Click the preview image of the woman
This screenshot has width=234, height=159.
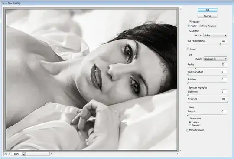[x=91, y=79]
